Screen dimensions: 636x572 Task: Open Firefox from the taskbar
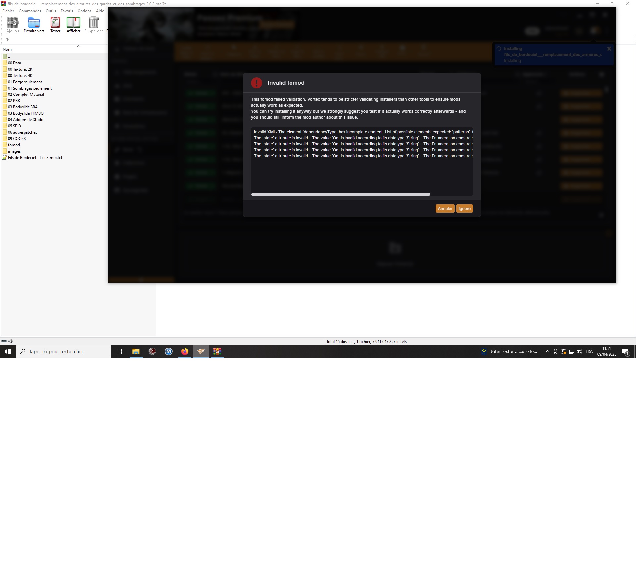click(x=185, y=351)
